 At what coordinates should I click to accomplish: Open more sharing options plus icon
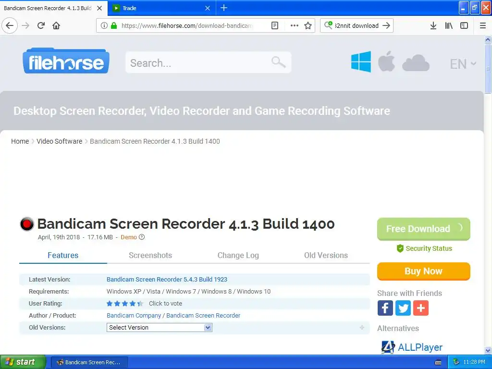coord(421,308)
